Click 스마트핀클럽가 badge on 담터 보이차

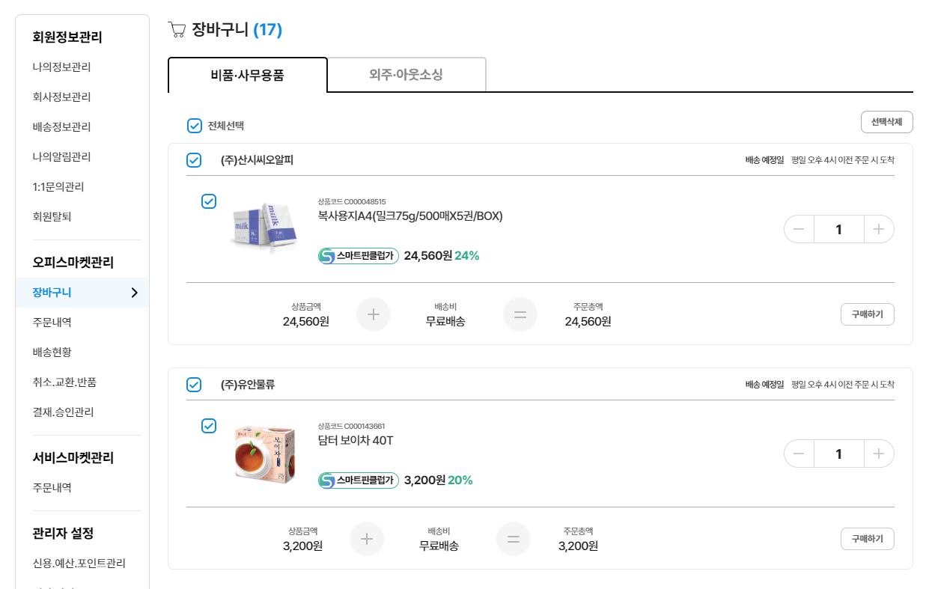click(359, 480)
